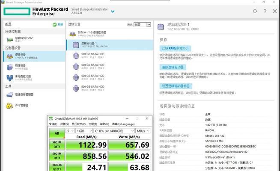Viewport: 280px width, 171px height.
Task: Run all tests with the All button
Action: pyautogui.click(x=57, y=133)
